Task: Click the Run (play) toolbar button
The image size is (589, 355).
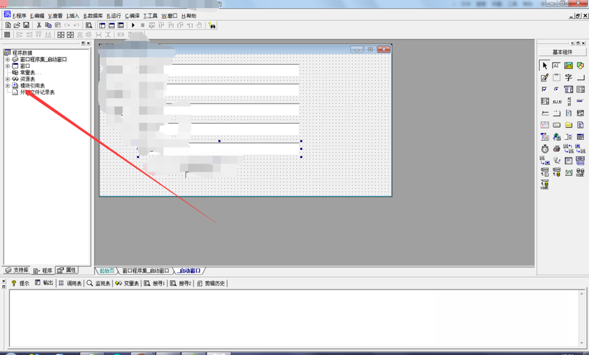Action: [x=133, y=25]
